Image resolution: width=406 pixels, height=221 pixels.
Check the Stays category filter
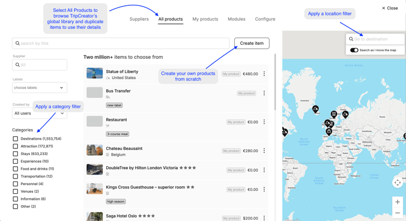[x=15, y=154]
